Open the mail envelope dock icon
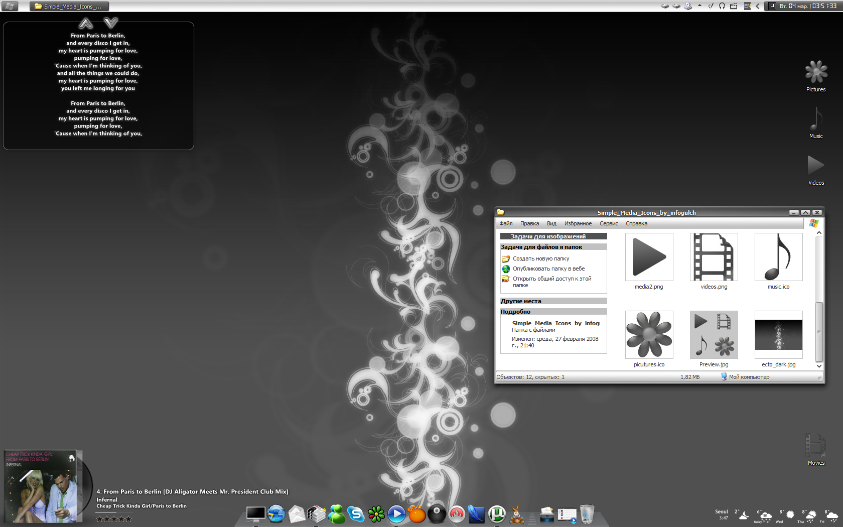Viewport: 843px width, 527px height. (x=296, y=514)
